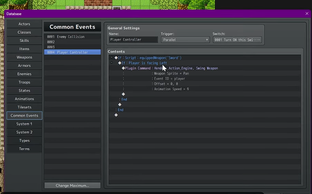Click the empty diamond line at contents end
Viewport: 312px width, 194px height.
(116, 115)
